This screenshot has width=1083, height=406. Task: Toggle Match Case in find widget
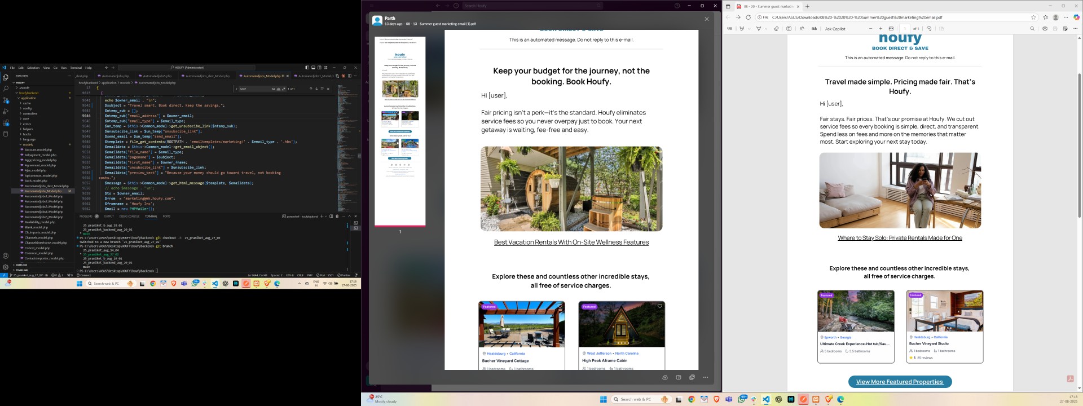(x=273, y=89)
